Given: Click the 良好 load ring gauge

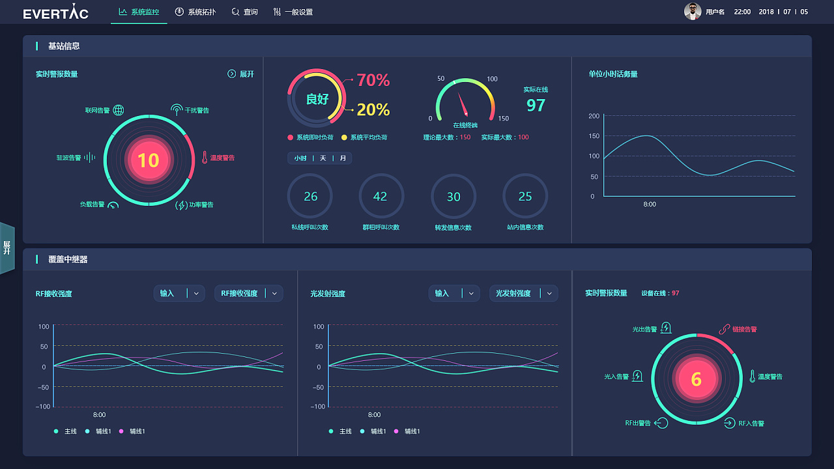Looking at the screenshot, I should click(317, 98).
